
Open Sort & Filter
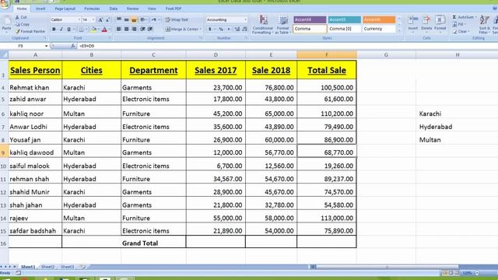(484, 24)
